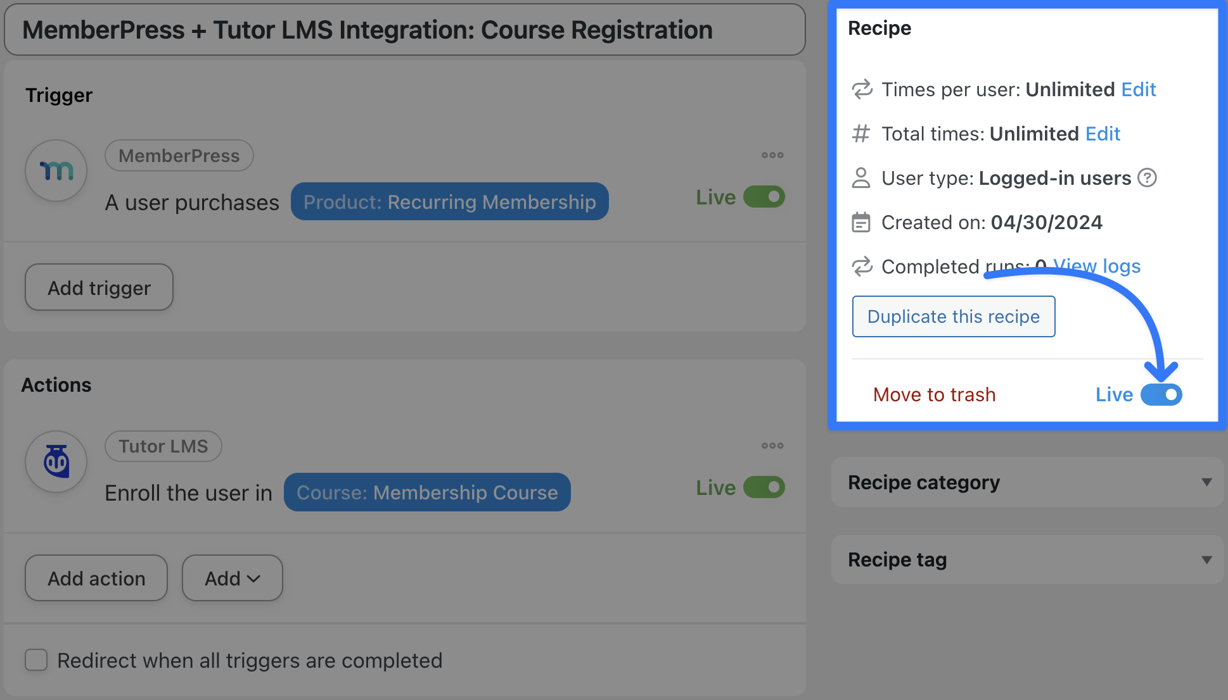Switch off the recipe Live toggle
This screenshot has width=1228, height=700.
pos(1161,394)
